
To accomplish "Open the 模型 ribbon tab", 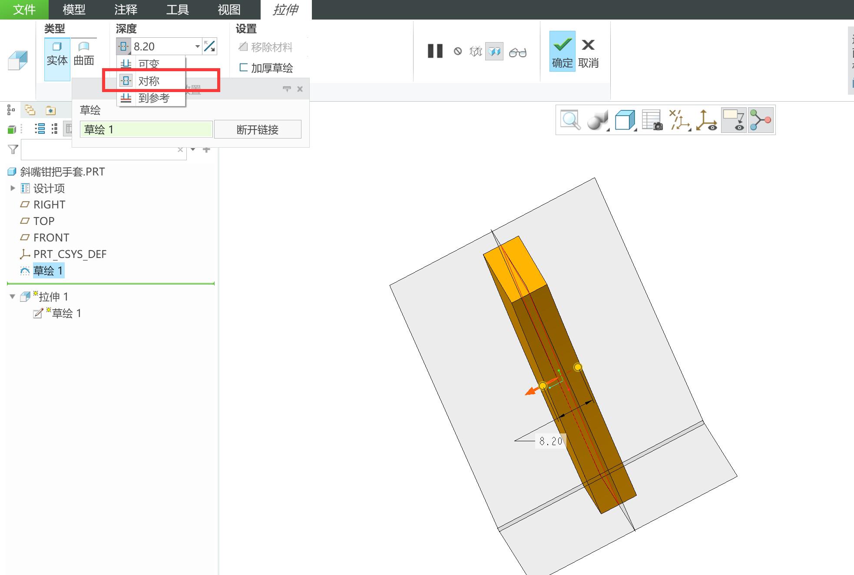I will click(74, 10).
